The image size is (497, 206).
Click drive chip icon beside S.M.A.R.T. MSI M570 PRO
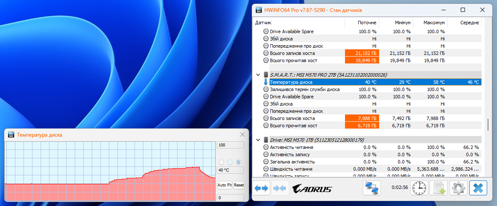[266, 75]
